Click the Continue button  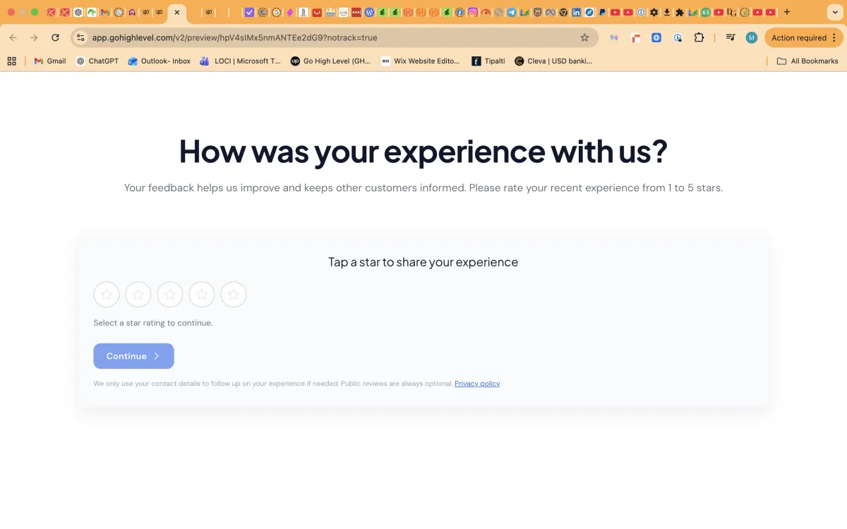(x=133, y=356)
